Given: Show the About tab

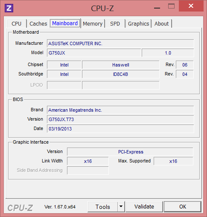Looking at the screenshot, I should click(161, 23).
